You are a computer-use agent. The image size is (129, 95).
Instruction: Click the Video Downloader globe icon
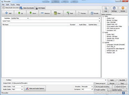pos(21,8)
